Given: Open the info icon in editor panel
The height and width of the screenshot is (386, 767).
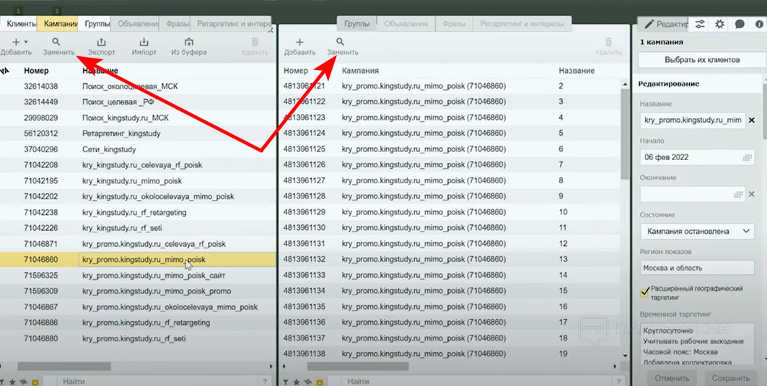Looking at the screenshot, I should 759,25.
